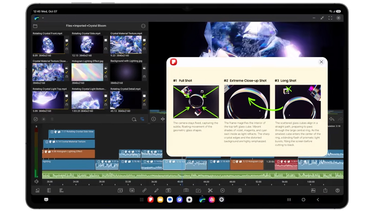This screenshot has width=375, height=211.
Task: Click the undo arrow beside the preview
Action: pyautogui.click(x=331, y=119)
